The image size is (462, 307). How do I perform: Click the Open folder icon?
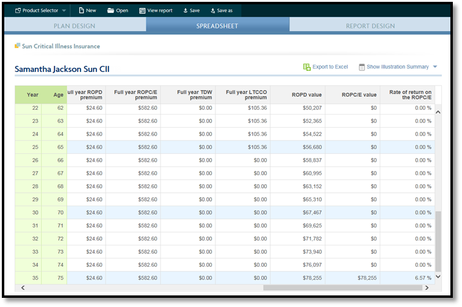(110, 10)
